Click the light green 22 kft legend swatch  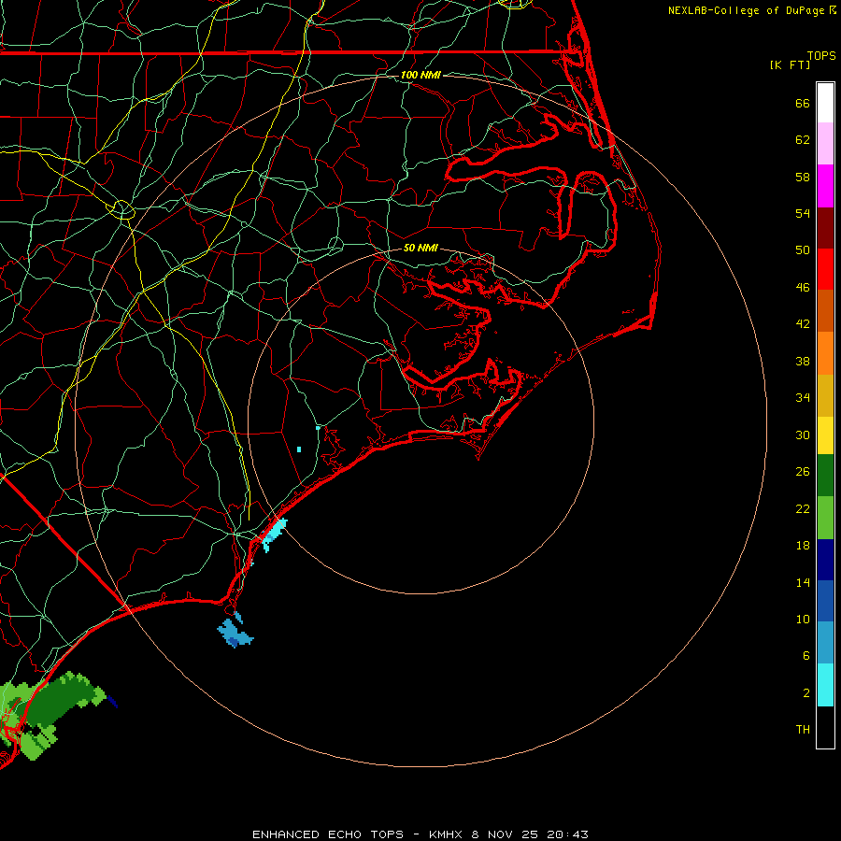point(825,517)
